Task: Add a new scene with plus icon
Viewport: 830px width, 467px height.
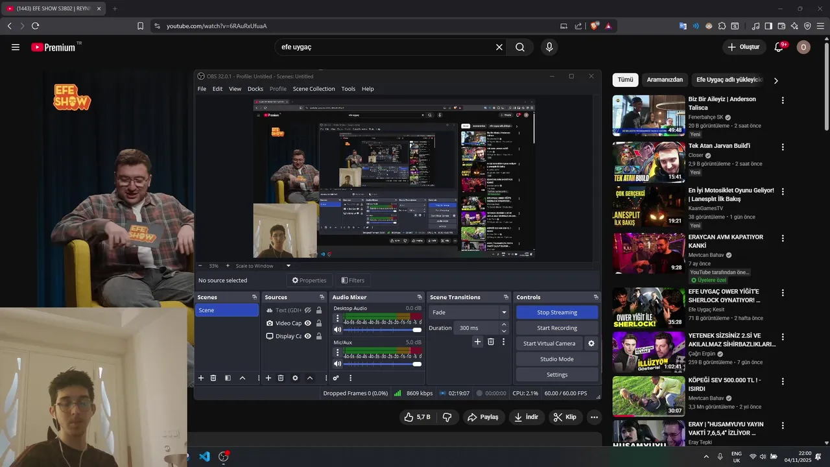Action: [201, 378]
